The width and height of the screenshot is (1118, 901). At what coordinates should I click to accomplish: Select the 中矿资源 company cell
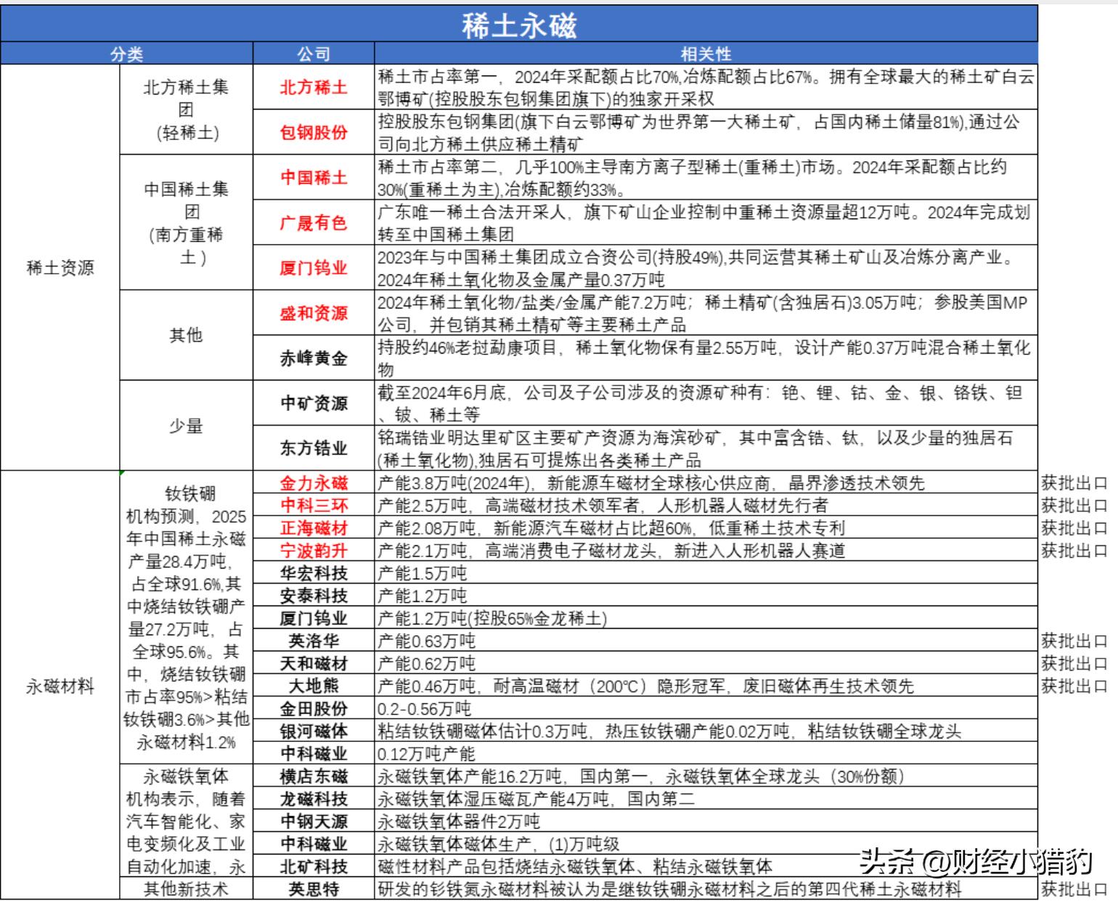tap(314, 403)
